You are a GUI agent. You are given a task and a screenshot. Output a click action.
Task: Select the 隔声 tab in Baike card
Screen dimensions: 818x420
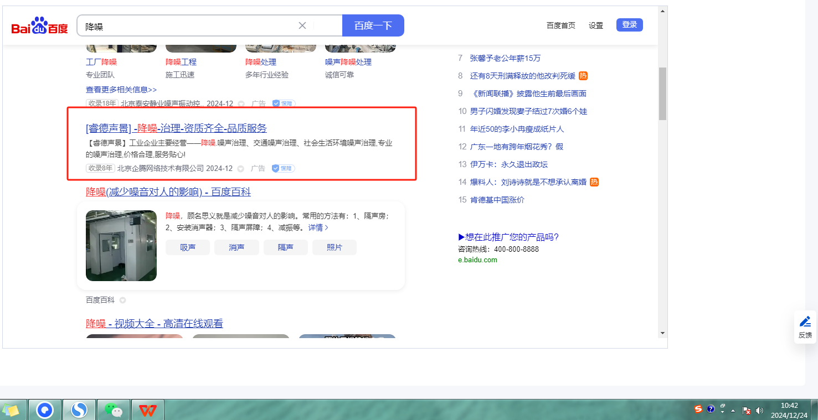(x=285, y=247)
